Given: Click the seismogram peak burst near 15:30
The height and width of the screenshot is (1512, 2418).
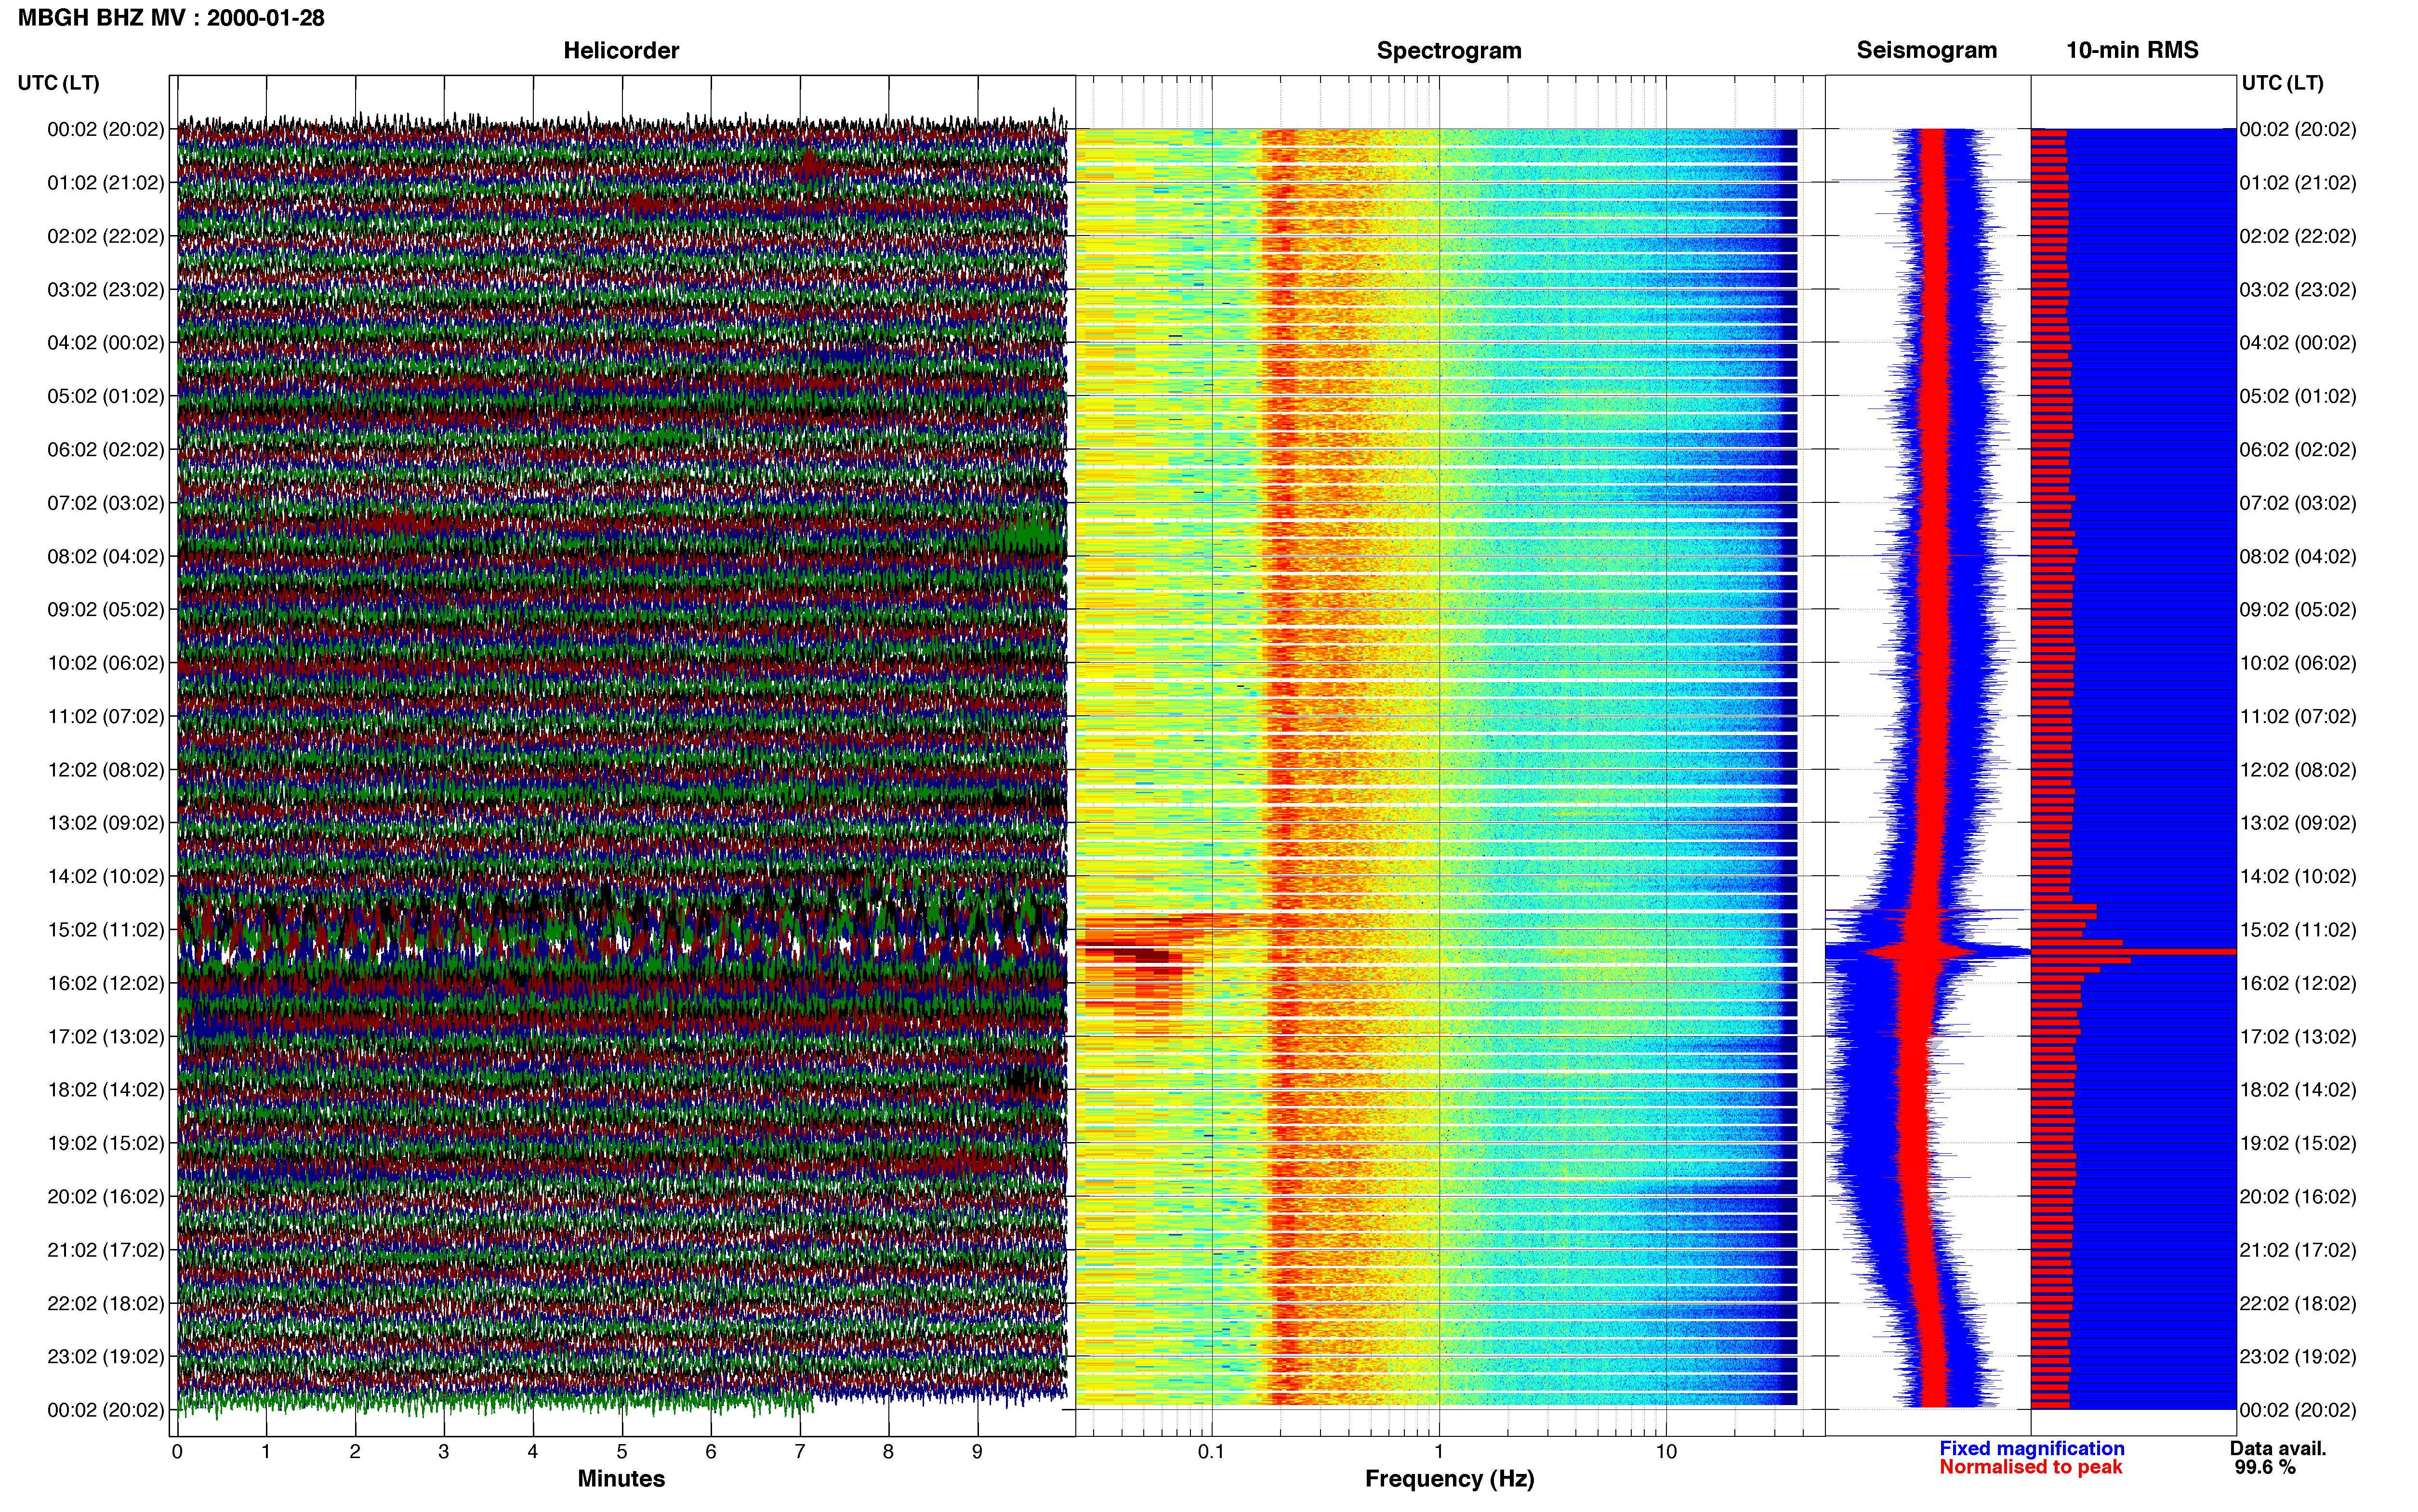Looking at the screenshot, I should (x=1927, y=952).
